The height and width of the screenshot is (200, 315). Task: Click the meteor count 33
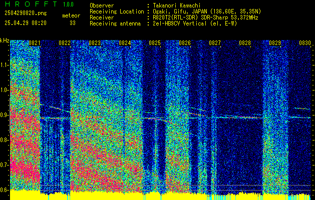coord(73,23)
